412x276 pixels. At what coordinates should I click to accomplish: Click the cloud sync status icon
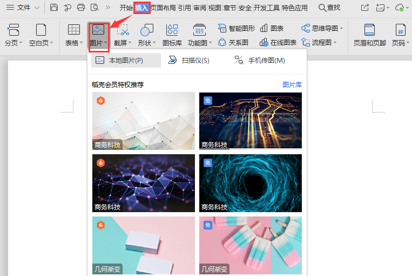click(400, 8)
